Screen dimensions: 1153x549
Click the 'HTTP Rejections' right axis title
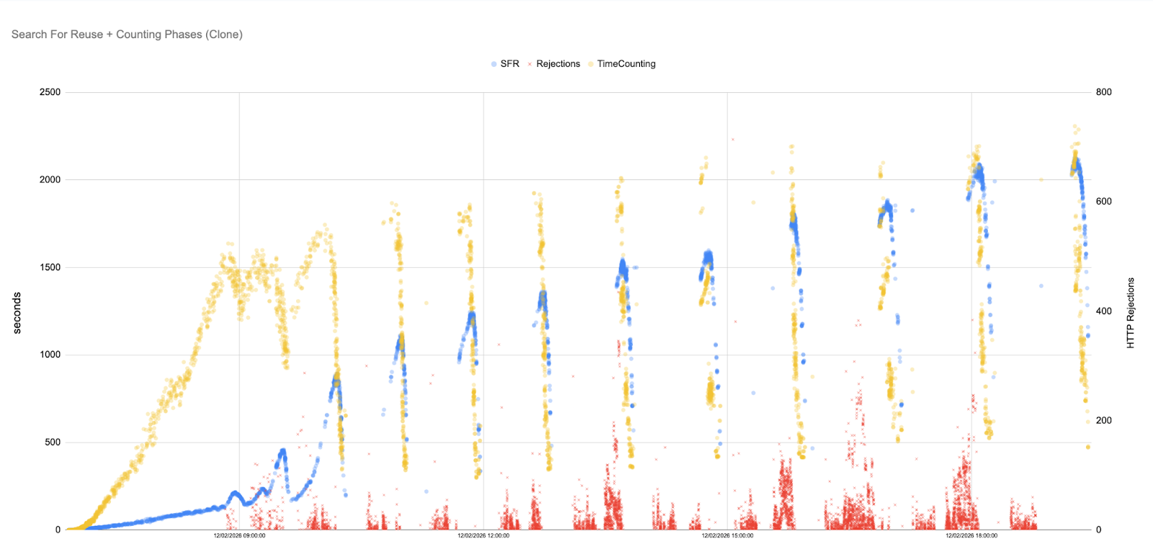(1130, 313)
